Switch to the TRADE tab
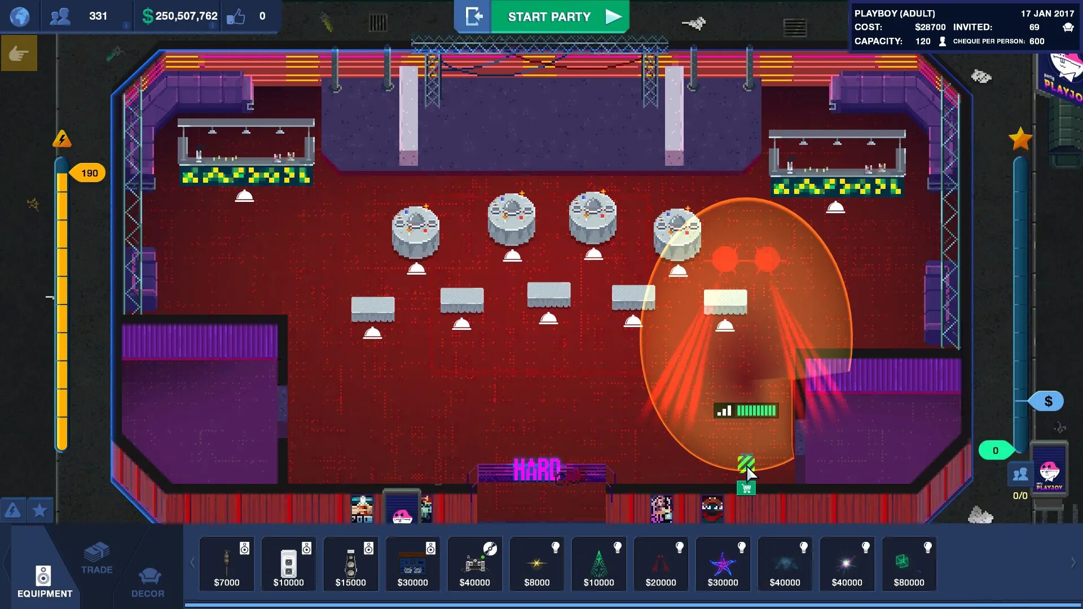 (96, 558)
